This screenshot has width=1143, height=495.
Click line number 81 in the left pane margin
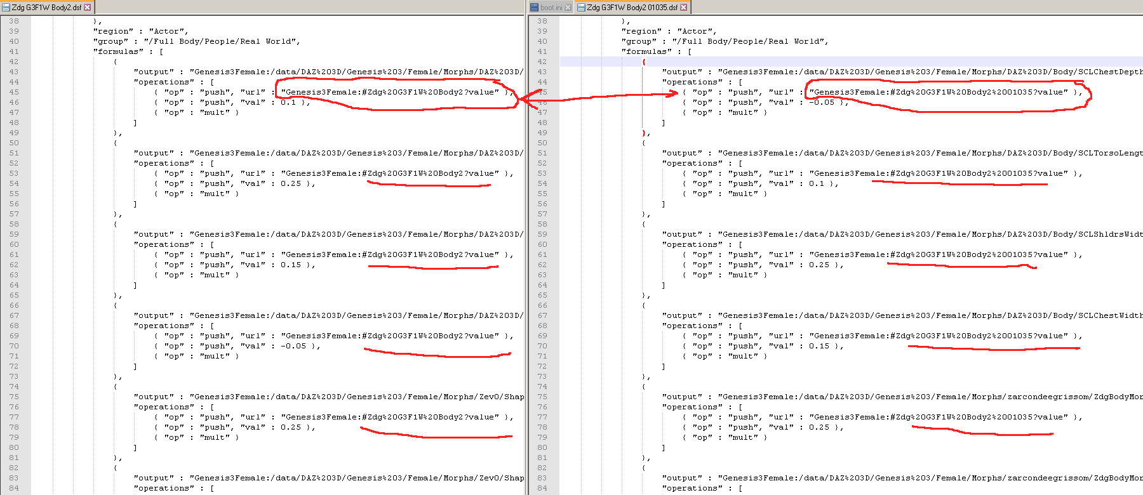click(14, 458)
